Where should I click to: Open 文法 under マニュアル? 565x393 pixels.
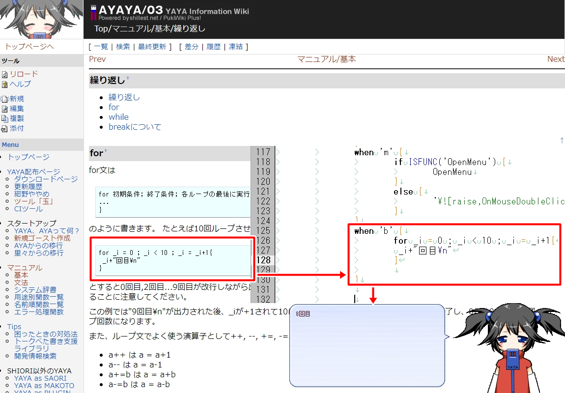[21, 282]
